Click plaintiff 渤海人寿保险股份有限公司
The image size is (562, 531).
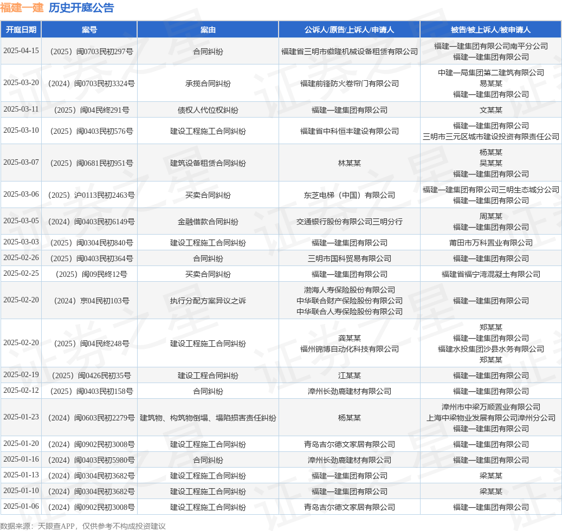349,290
